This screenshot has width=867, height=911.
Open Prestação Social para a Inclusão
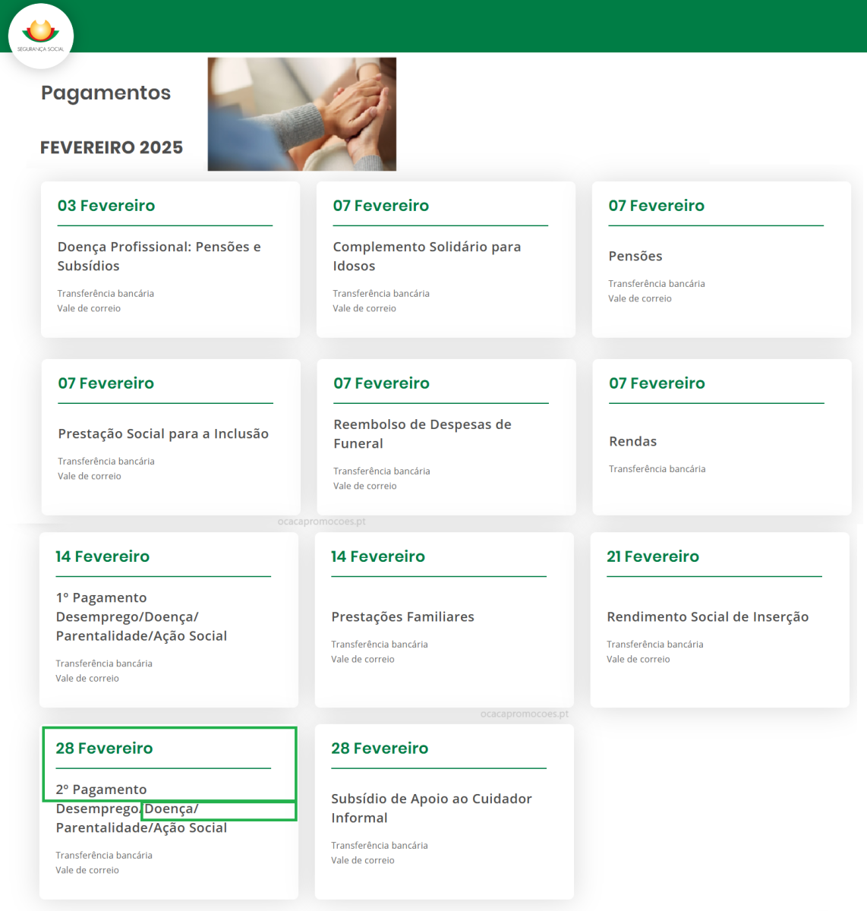tap(163, 434)
